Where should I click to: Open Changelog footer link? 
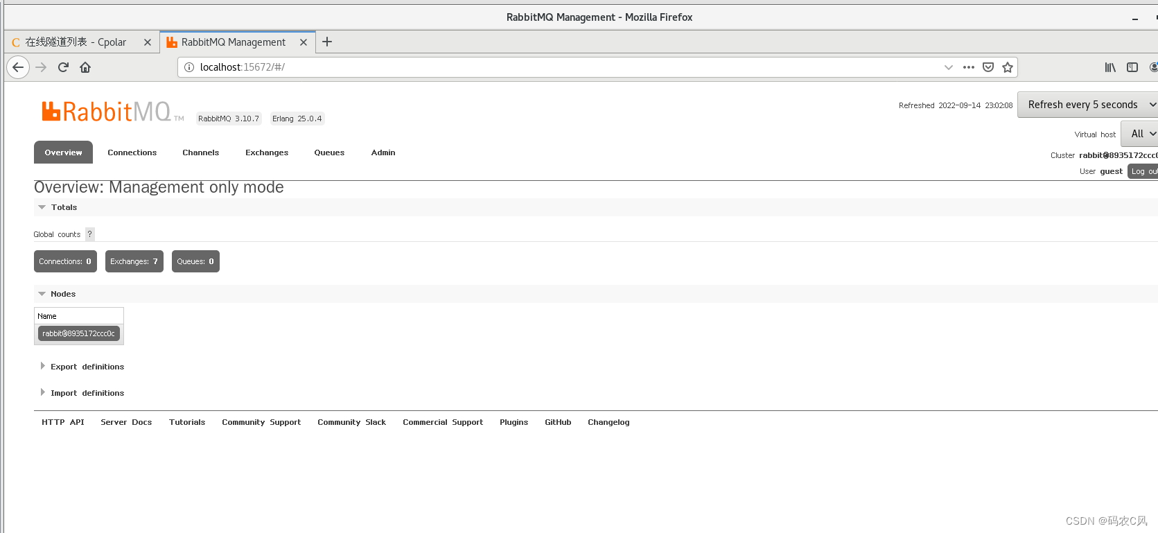[x=608, y=422]
